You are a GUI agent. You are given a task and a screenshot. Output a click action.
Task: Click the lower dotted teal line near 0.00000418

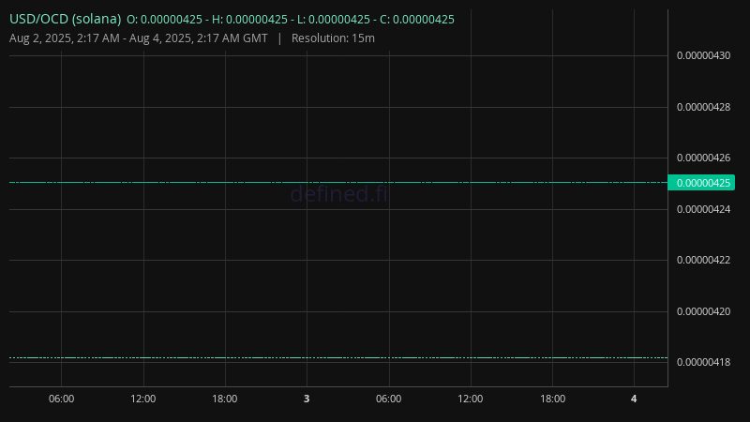(338, 358)
